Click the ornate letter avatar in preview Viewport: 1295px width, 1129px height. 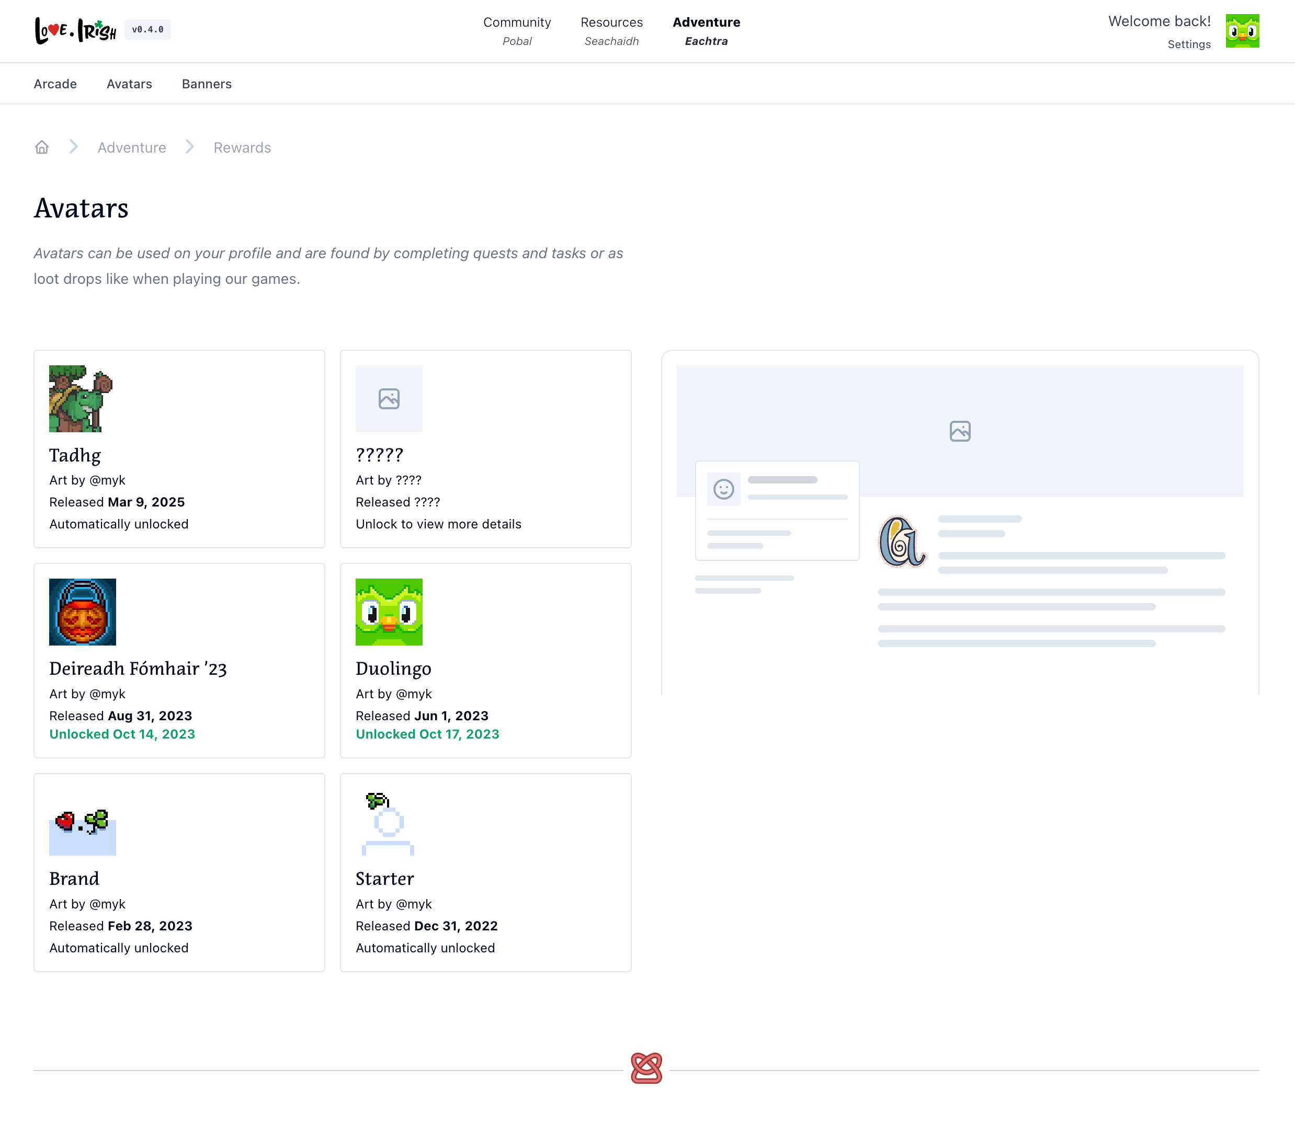pyautogui.click(x=902, y=542)
